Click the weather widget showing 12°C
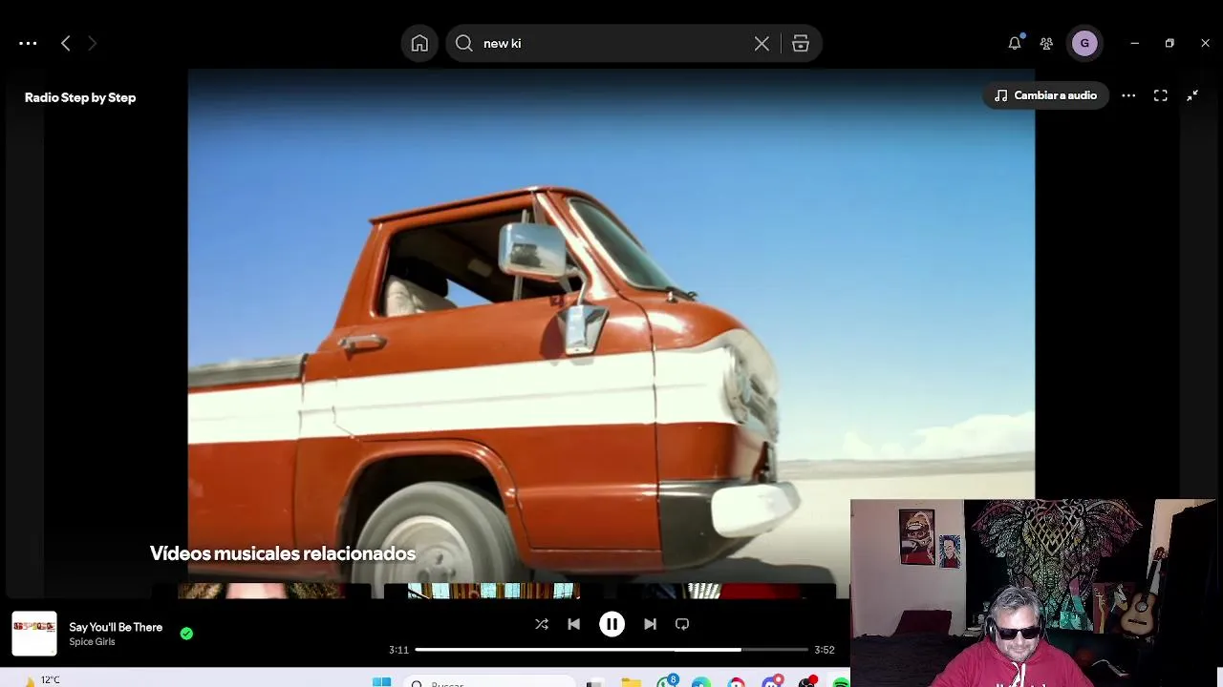 coord(42,680)
